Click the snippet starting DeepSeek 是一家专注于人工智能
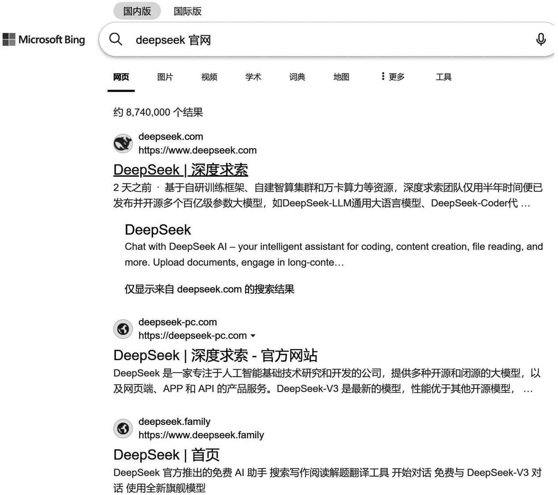Image resolution: width=558 pixels, height=495 pixels. 327,381
